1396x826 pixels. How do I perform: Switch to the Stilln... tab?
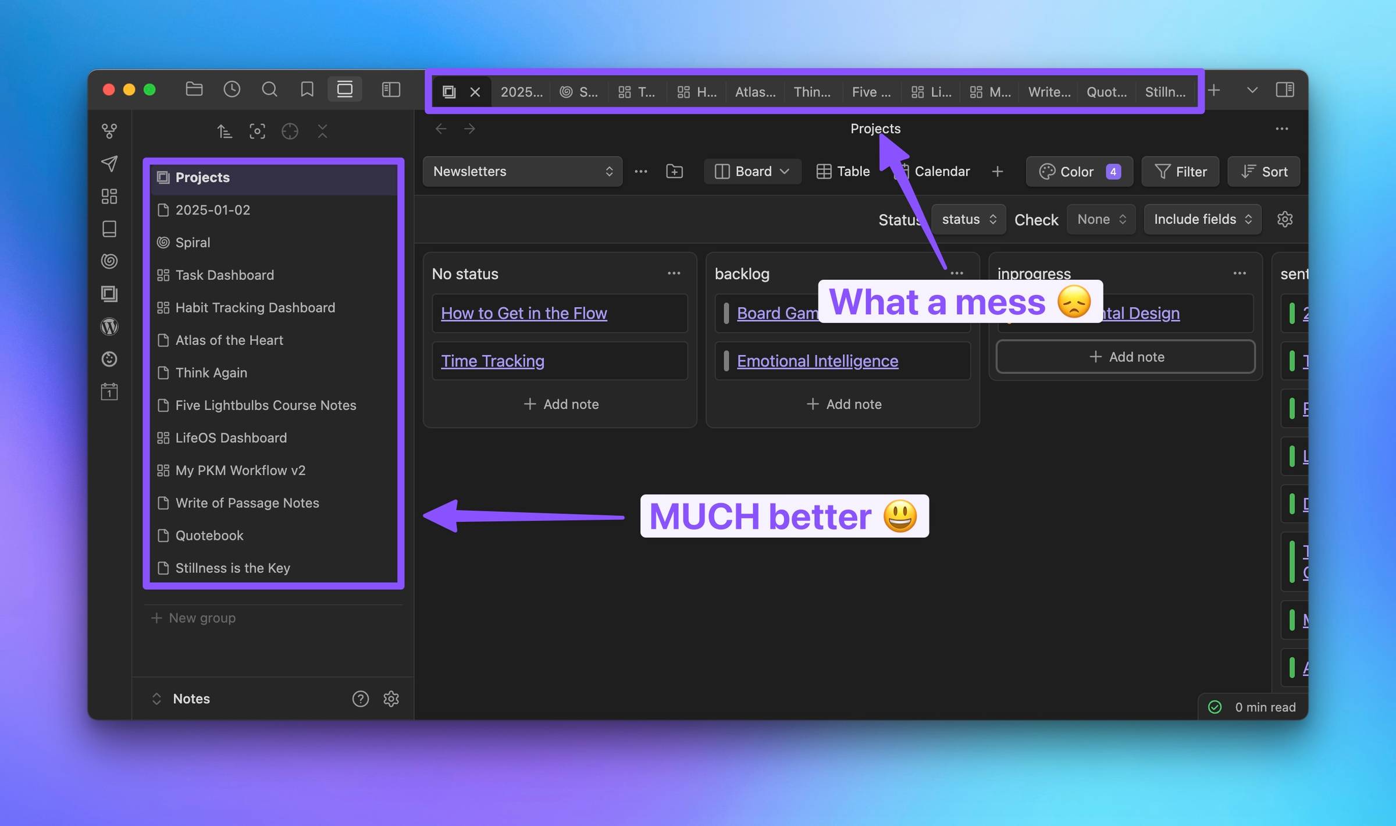tap(1165, 92)
